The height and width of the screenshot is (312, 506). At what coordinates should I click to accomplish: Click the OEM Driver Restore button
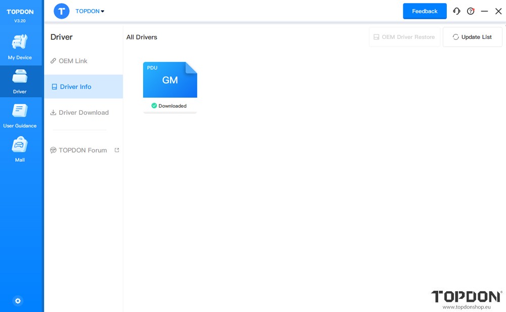click(x=404, y=37)
